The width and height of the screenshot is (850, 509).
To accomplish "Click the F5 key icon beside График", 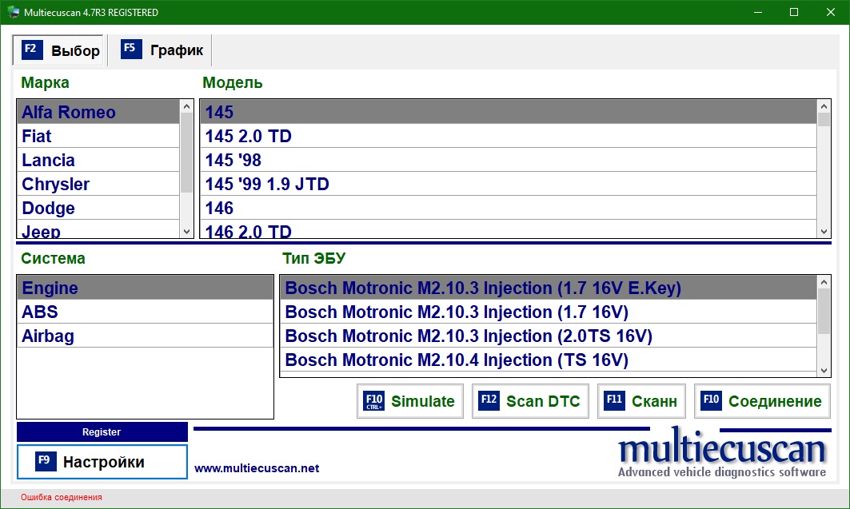I will click(x=131, y=49).
